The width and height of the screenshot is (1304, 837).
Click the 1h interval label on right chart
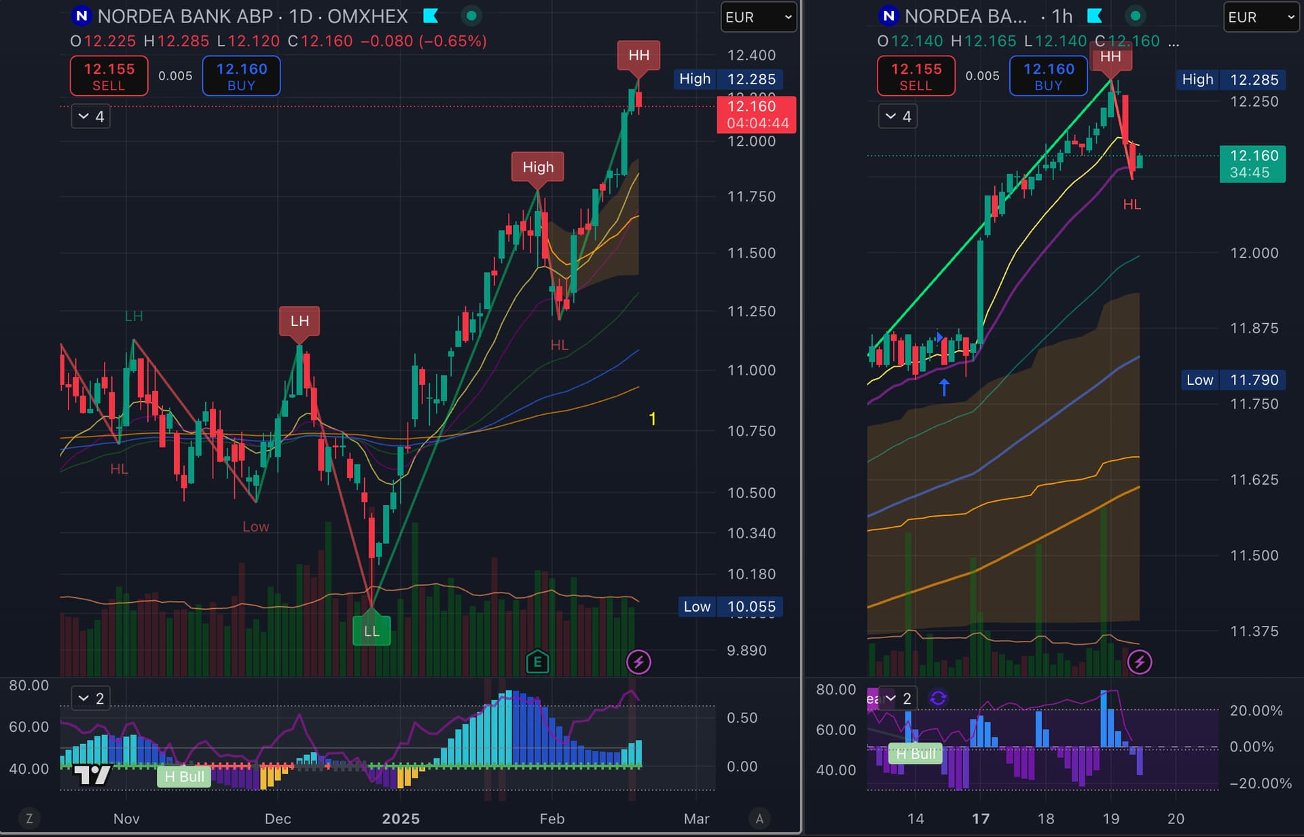[1062, 16]
